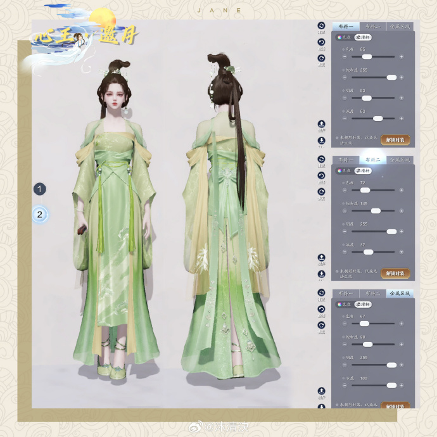Click the 色相 slider handle at value 85
This screenshot has width=437, height=437.
[x=367, y=57]
